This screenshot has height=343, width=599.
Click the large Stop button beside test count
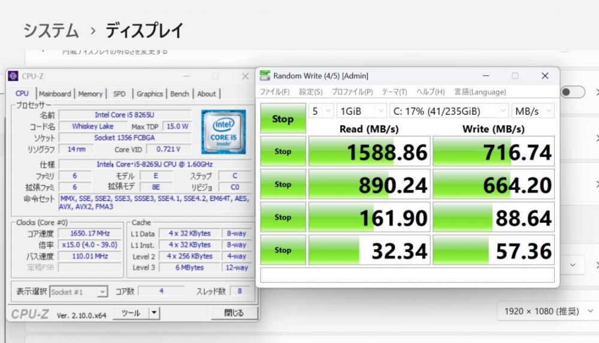tap(283, 119)
